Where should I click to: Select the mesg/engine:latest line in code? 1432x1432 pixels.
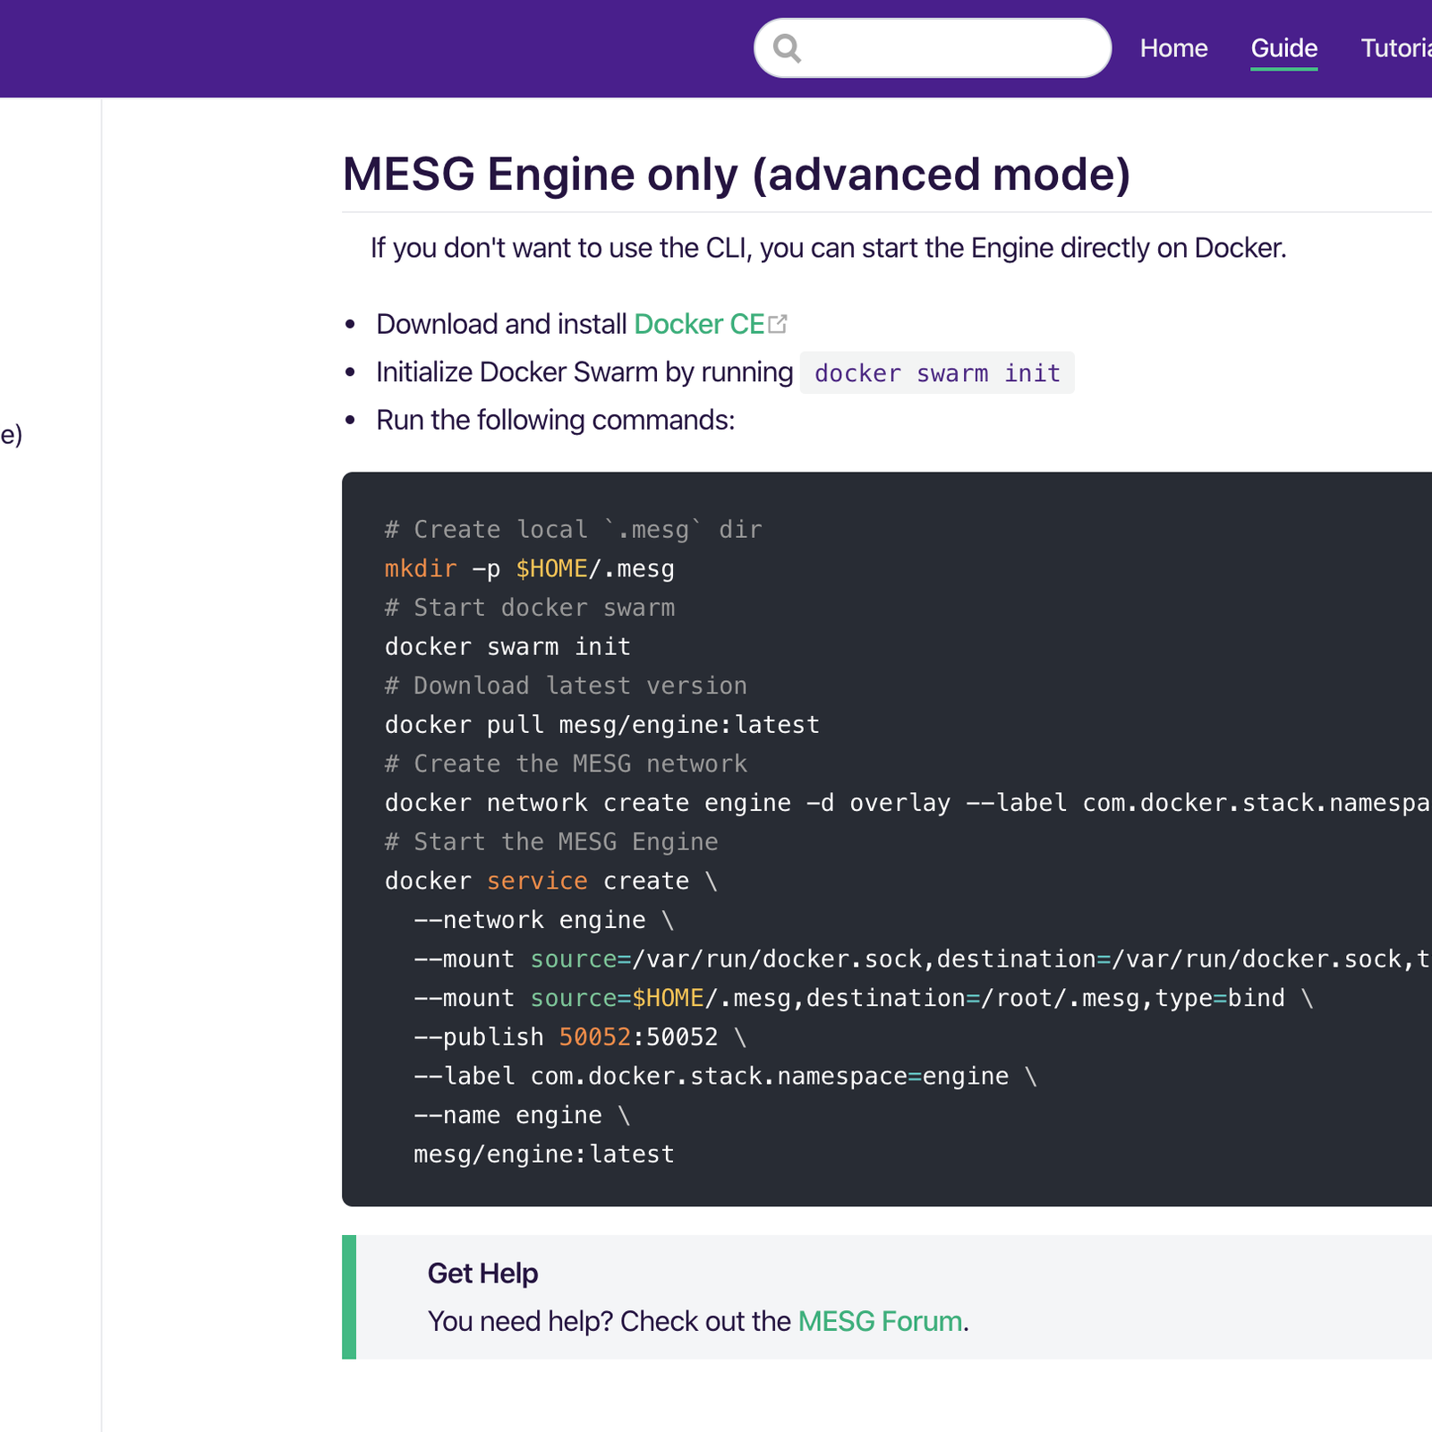point(542,1154)
